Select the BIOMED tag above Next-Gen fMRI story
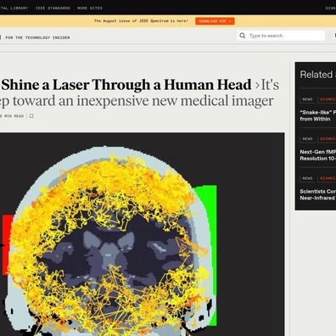Image resolution: width=336 pixels, height=336 pixels. coord(328,139)
